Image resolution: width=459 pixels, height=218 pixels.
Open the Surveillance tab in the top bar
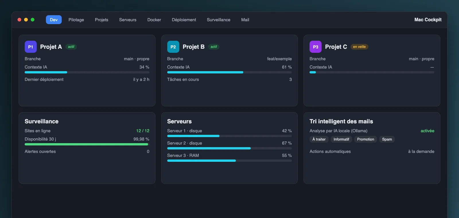pos(219,20)
